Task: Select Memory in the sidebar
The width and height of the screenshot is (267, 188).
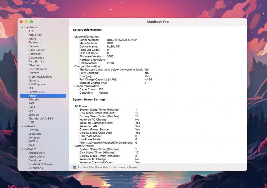Action: point(34,80)
